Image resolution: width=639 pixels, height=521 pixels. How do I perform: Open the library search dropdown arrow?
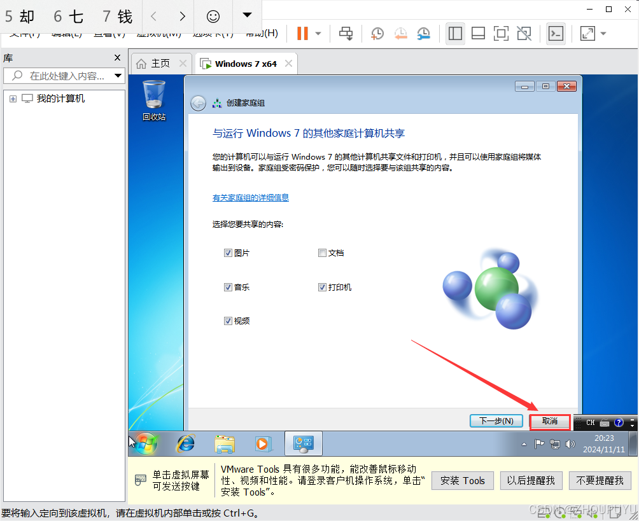(118, 76)
